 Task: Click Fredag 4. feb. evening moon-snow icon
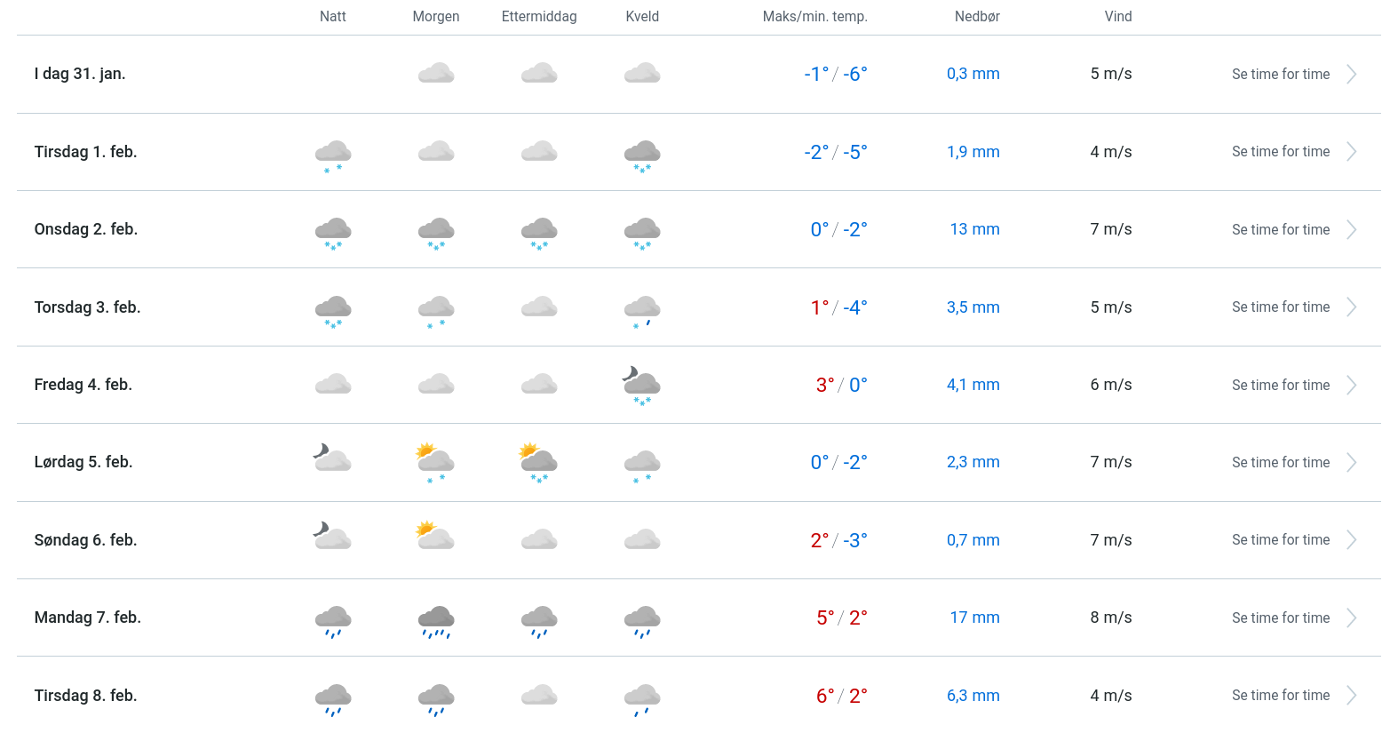pos(641,386)
